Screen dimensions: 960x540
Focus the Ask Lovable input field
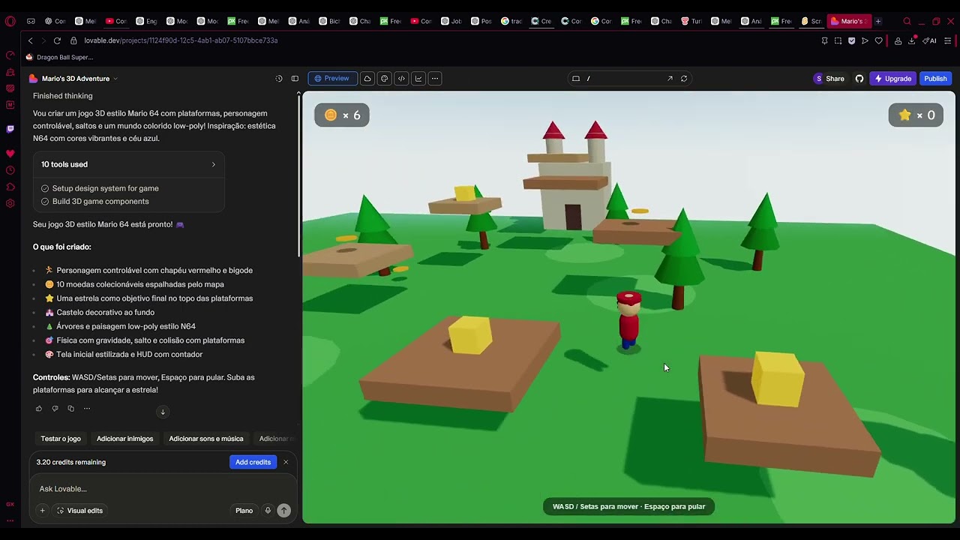[x=163, y=489]
